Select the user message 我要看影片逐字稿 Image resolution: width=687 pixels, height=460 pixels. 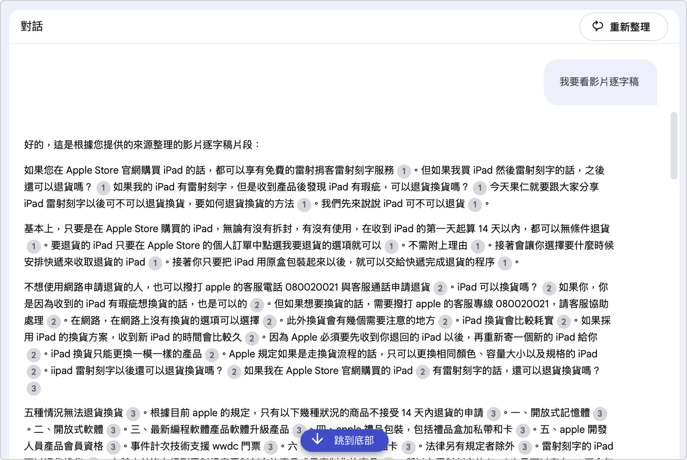coord(599,82)
